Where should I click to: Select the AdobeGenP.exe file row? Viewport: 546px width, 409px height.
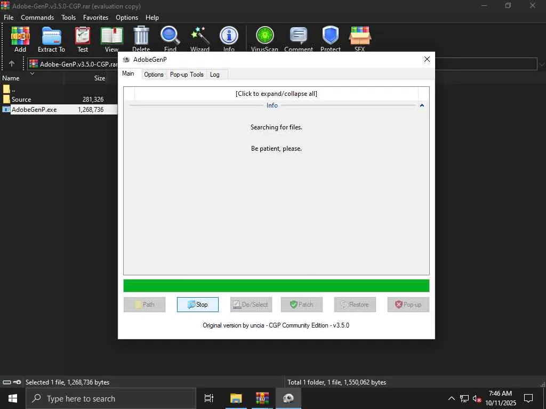point(59,110)
